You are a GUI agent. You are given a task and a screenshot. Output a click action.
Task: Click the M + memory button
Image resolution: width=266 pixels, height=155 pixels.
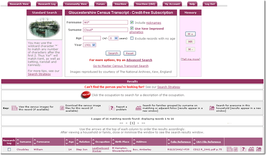190,34
